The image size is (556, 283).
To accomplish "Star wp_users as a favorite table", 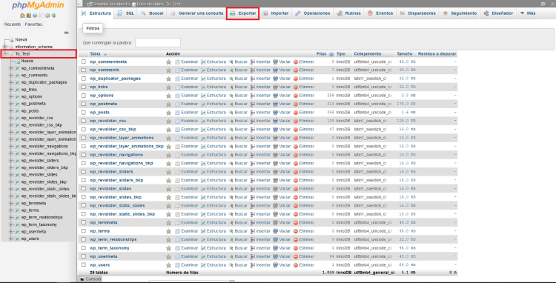I will (169, 265).
